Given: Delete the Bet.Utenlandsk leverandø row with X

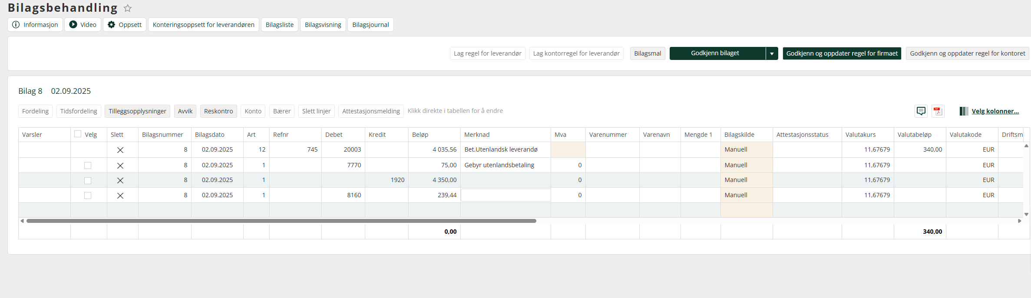Looking at the screenshot, I should 120,150.
